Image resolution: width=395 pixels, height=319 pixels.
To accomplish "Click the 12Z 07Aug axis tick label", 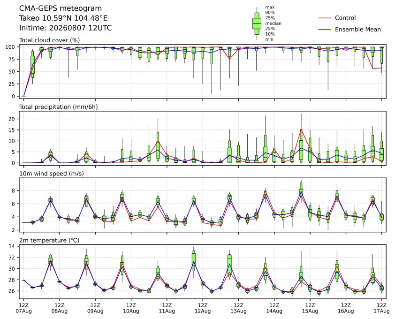I will [23, 308].
